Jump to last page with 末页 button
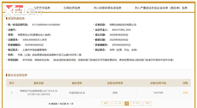Viewport: 197px width, 108px height. click(147, 103)
